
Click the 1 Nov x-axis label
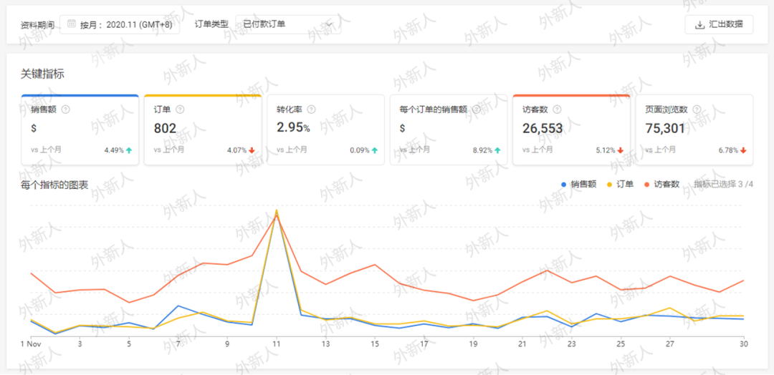31,343
